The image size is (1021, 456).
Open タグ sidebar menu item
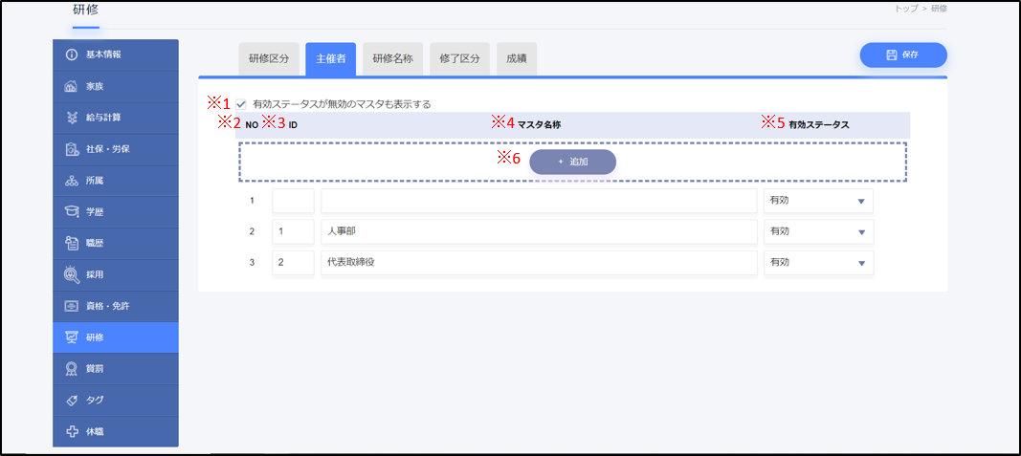116,401
